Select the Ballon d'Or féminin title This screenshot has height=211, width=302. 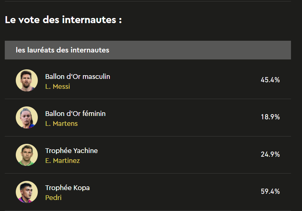coord(75,114)
